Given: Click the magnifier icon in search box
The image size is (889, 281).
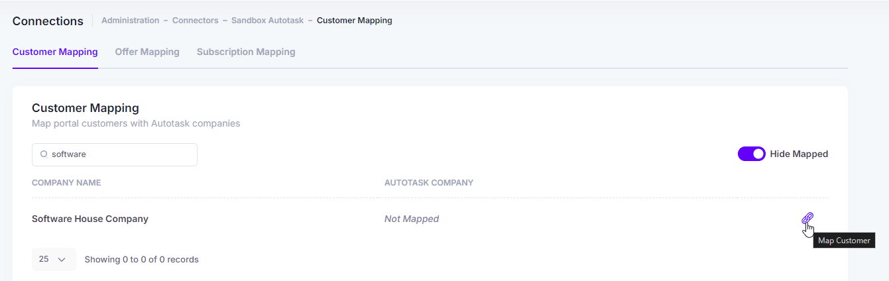Looking at the screenshot, I should tap(44, 154).
